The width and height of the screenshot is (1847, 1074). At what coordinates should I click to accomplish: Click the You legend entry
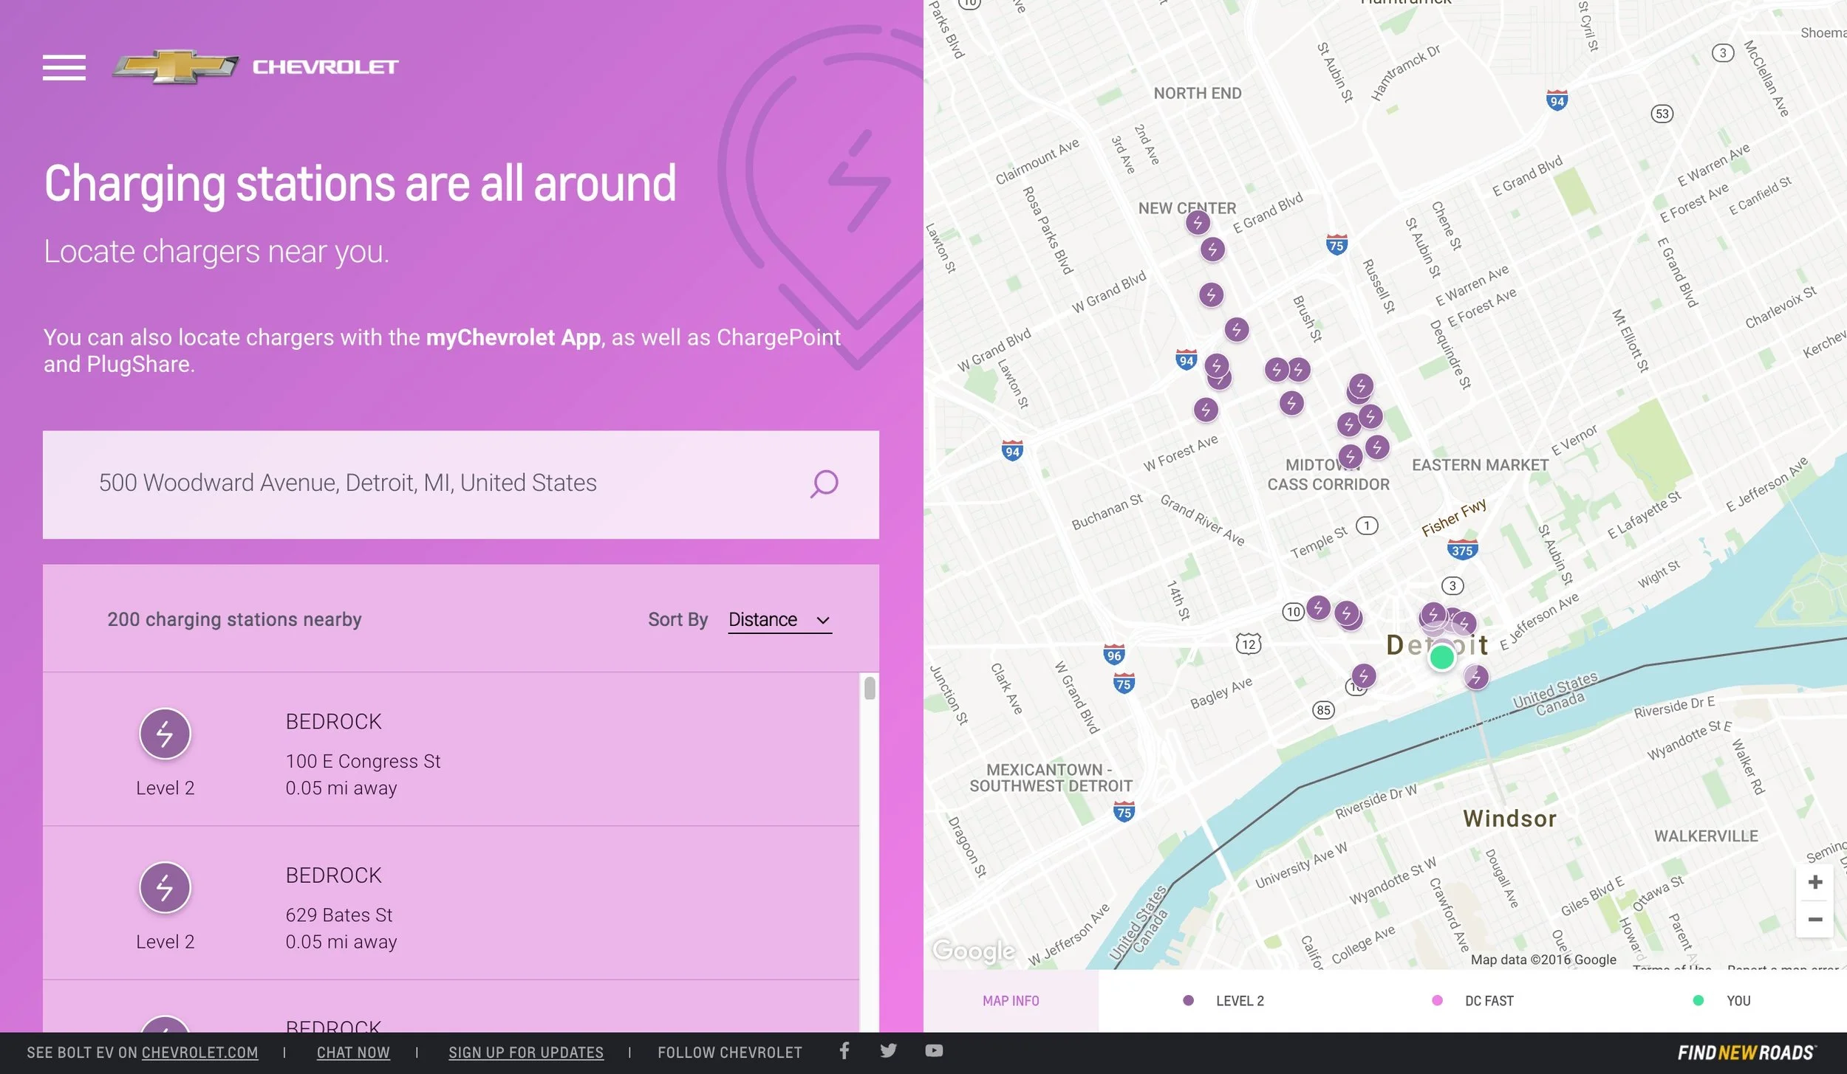point(1721,1001)
